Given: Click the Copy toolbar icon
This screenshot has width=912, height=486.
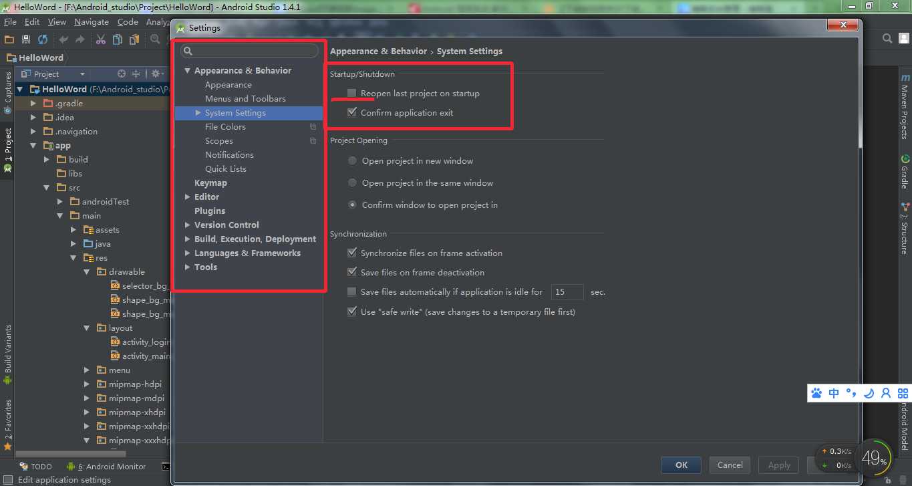Looking at the screenshot, I should click(118, 39).
